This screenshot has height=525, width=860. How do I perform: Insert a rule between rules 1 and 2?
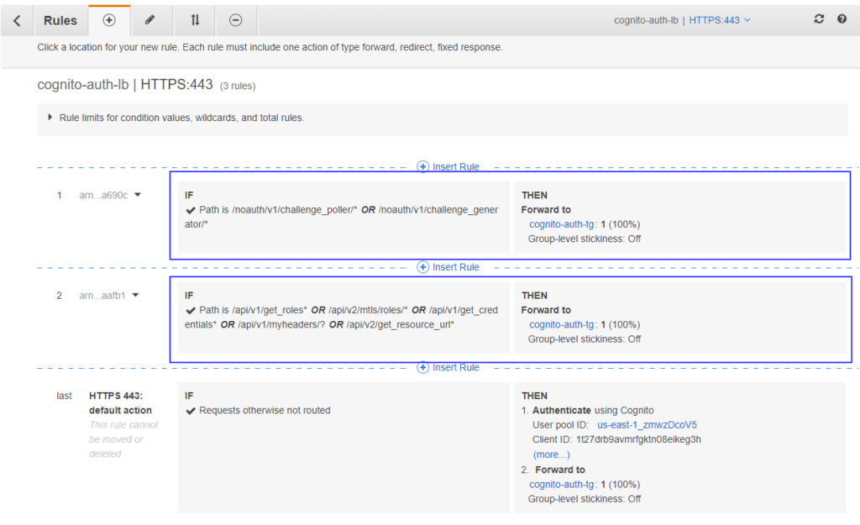(x=448, y=267)
